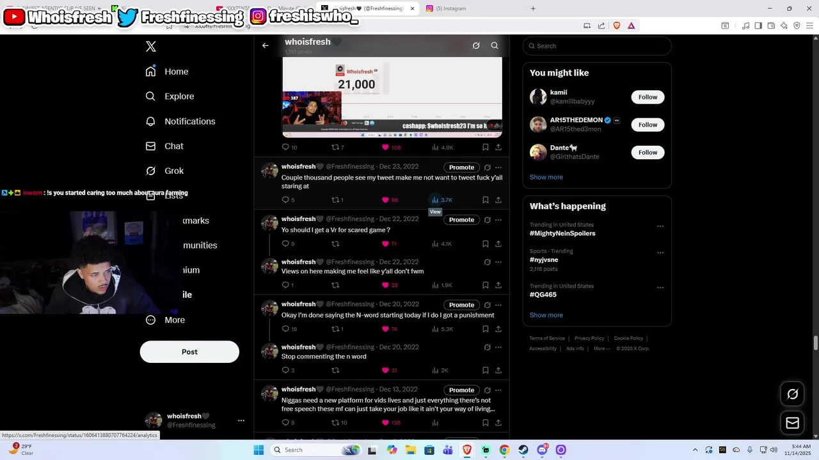Show more under What's happening
The width and height of the screenshot is (819, 460).
coord(546,315)
